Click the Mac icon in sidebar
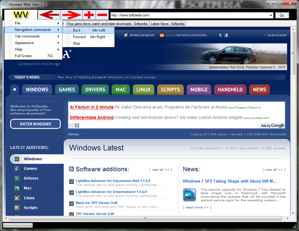 point(17,188)
